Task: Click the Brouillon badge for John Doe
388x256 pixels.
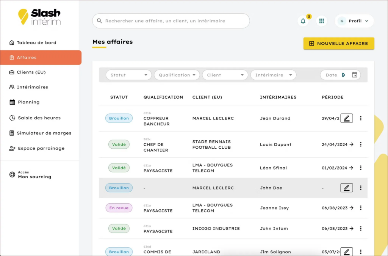Action: [119, 188]
